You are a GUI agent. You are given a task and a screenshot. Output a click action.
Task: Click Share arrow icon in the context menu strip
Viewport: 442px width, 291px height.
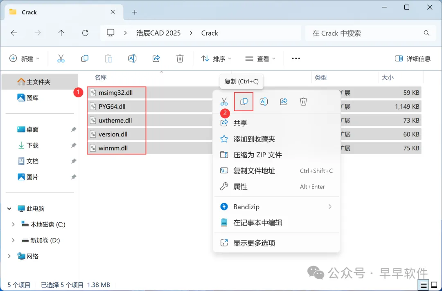(284, 102)
